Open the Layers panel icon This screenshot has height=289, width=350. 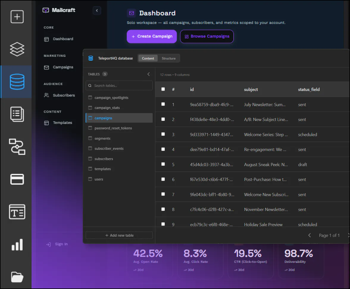click(x=17, y=49)
